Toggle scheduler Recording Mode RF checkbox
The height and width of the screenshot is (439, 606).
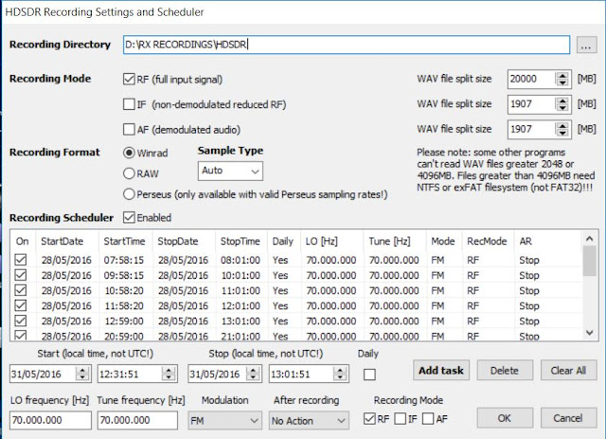[x=369, y=418]
